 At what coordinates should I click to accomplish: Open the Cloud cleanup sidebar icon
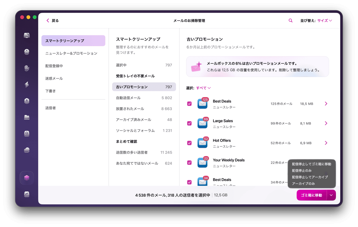coord(27,150)
